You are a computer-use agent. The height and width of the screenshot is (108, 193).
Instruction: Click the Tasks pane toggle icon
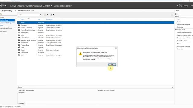[176, 14]
